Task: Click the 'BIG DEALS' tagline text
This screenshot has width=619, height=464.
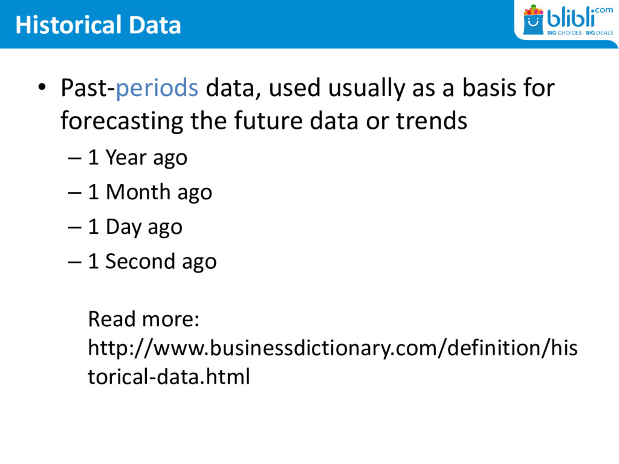Action: coord(599,33)
